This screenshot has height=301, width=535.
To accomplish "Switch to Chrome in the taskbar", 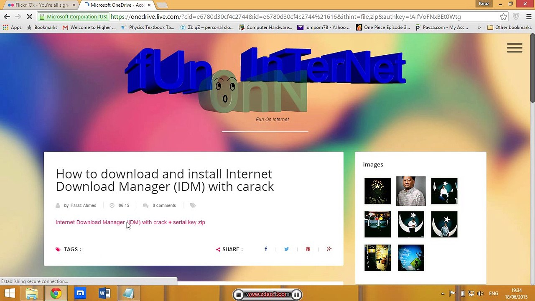I will pyautogui.click(x=56, y=293).
